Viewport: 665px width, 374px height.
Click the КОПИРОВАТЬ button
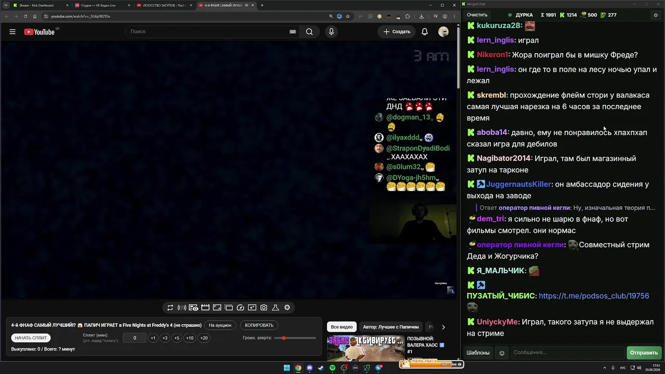click(259, 325)
